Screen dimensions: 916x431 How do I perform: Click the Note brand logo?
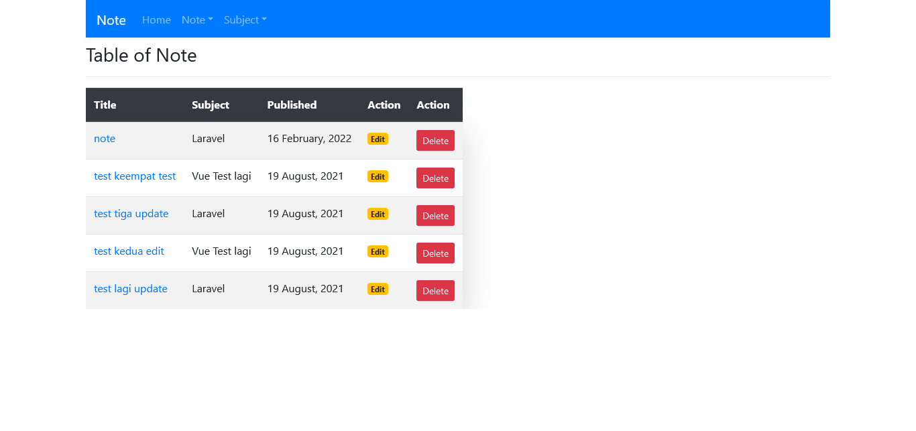(111, 20)
